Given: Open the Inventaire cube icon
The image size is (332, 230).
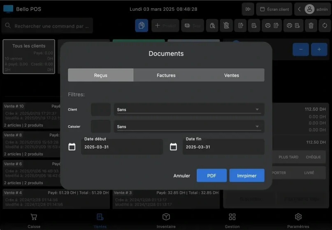Looking at the screenshot, I should click(166, 217).
